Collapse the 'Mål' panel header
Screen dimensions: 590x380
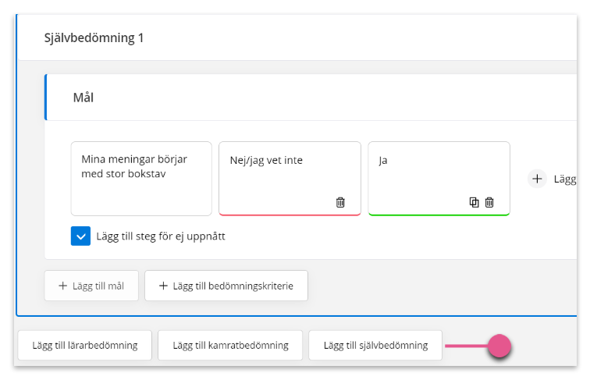tap(311, 98)
